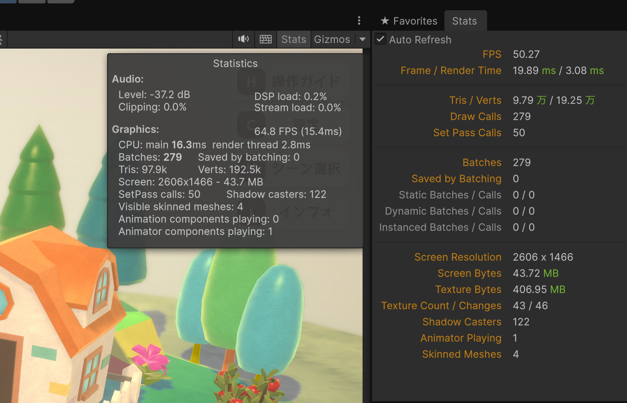Toggle the Gizmos button

click(332, 39)
